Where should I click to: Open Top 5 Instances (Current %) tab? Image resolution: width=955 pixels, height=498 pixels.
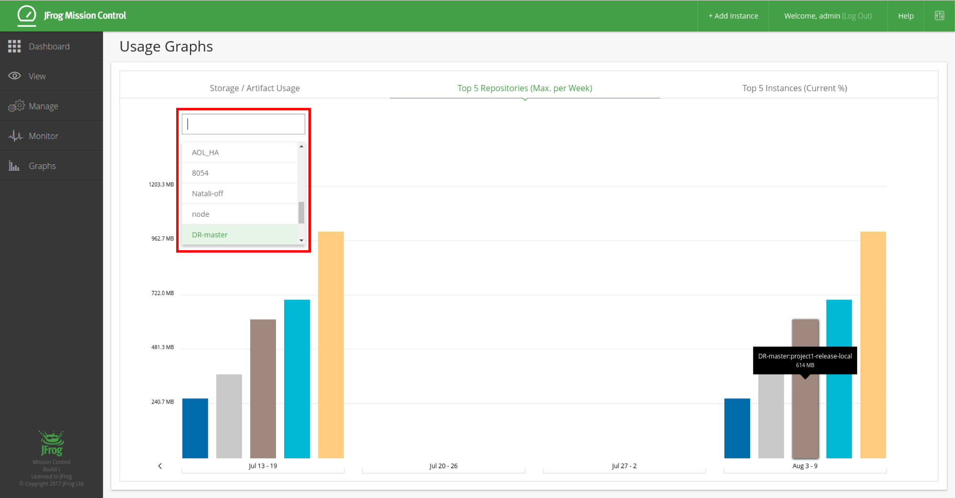[795, 88]
